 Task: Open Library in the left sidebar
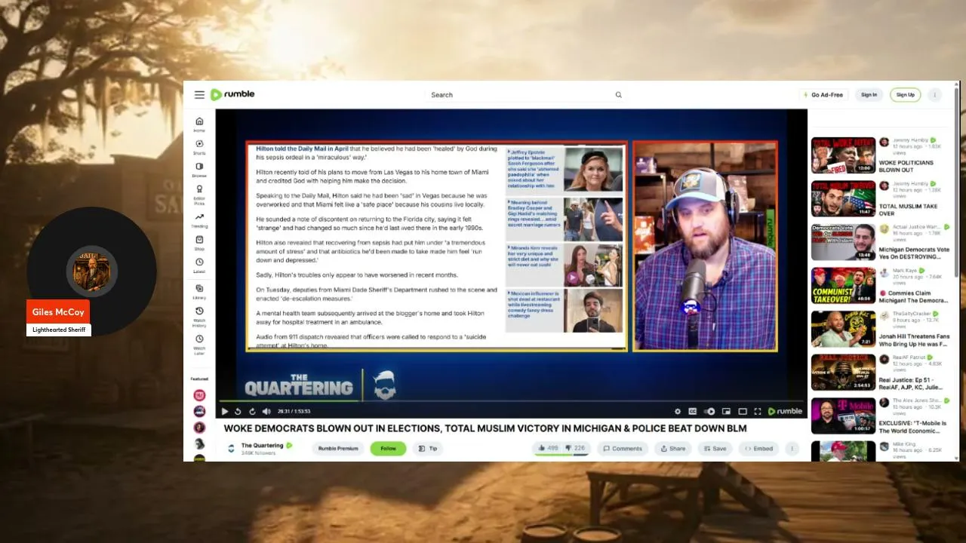coord(199,290)
